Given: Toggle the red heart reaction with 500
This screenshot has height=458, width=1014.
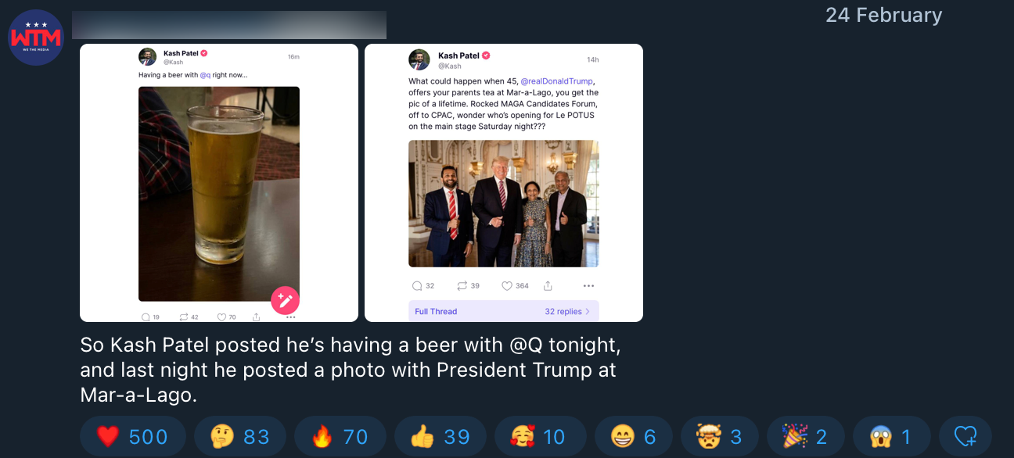Looking at the screenshot, I should point(132,436).
